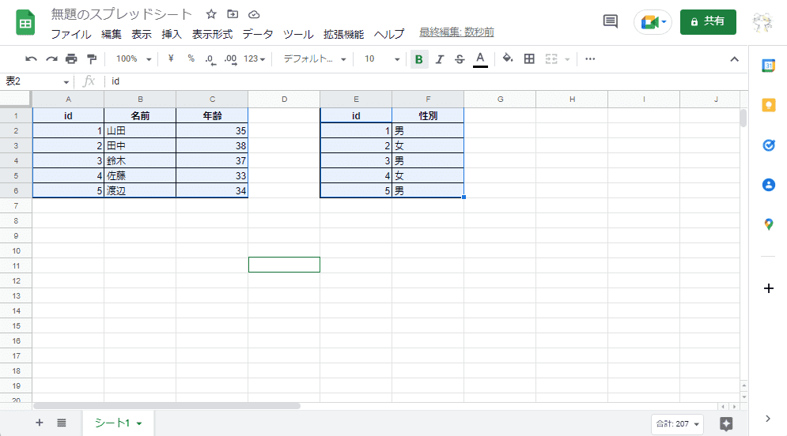Pick a cell fill color
Viewport: 787px width, 436px height.
pyautogui.click(x=508, y=58)
